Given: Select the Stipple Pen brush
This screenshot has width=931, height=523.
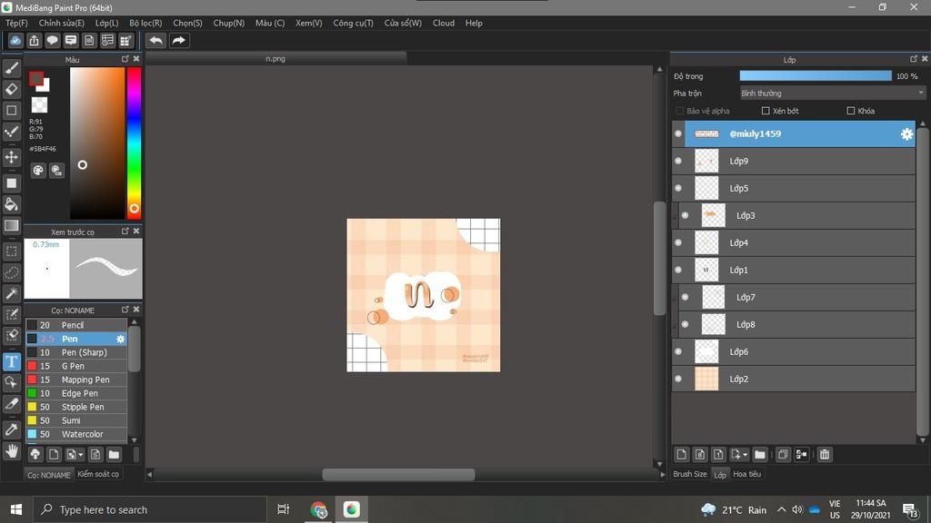Looking at the screenshot, I should tap(76, 408).
